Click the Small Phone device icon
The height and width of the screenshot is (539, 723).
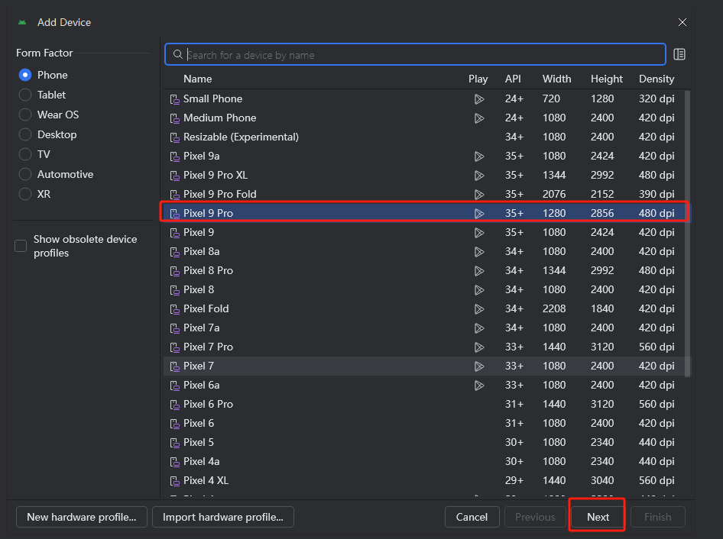click(x=175, y=99)
